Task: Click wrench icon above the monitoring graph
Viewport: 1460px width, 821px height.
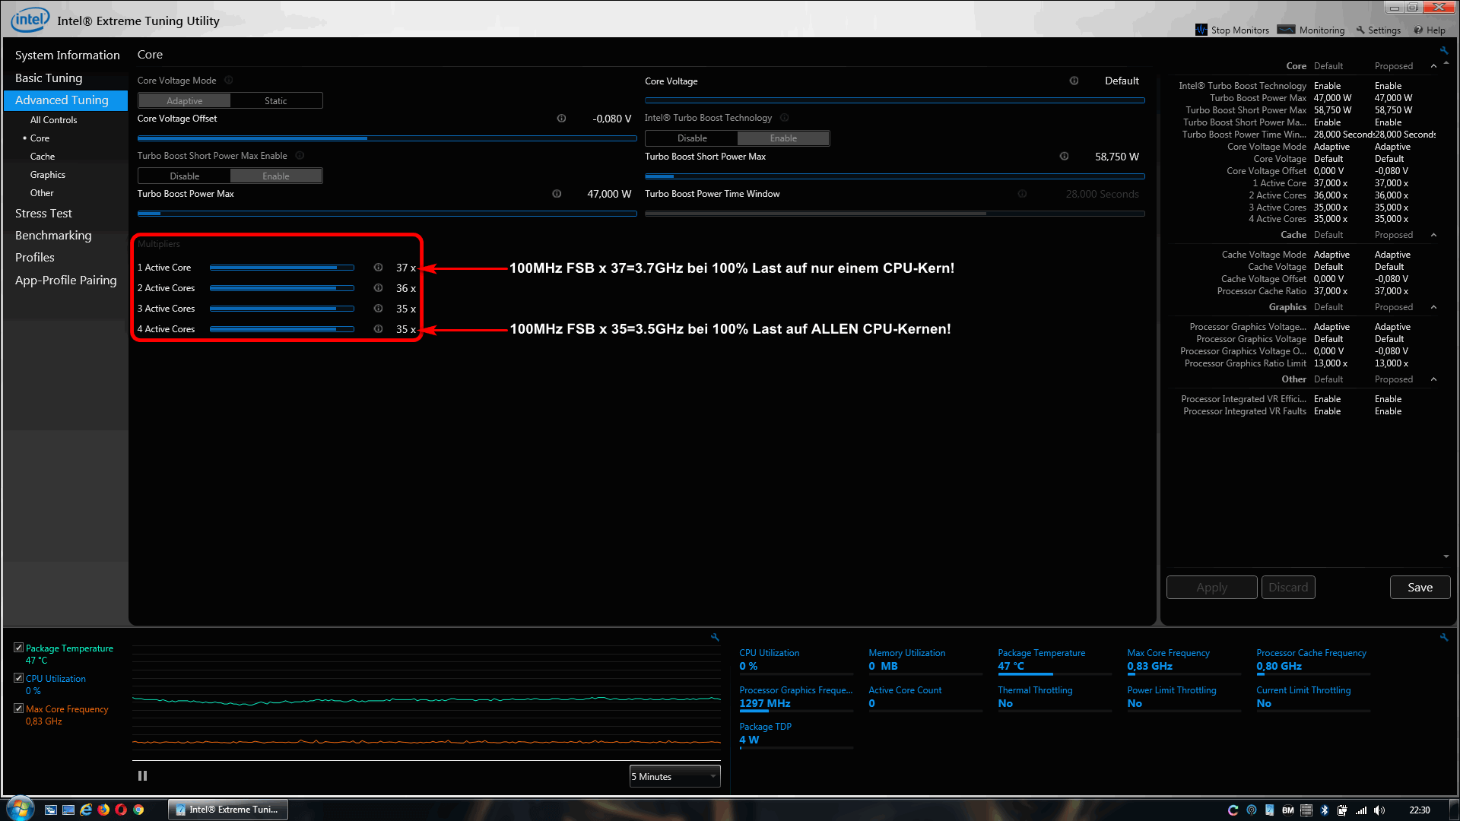Action: [715, 637]
